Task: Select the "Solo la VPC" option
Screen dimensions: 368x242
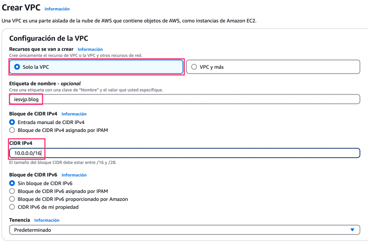Action: tap(17, 67)
